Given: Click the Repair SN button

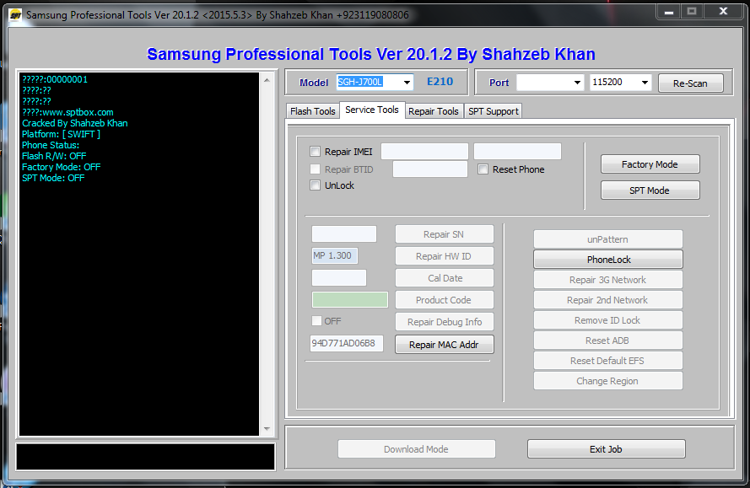Looking at the screenshot, I should tap(444, 234).
